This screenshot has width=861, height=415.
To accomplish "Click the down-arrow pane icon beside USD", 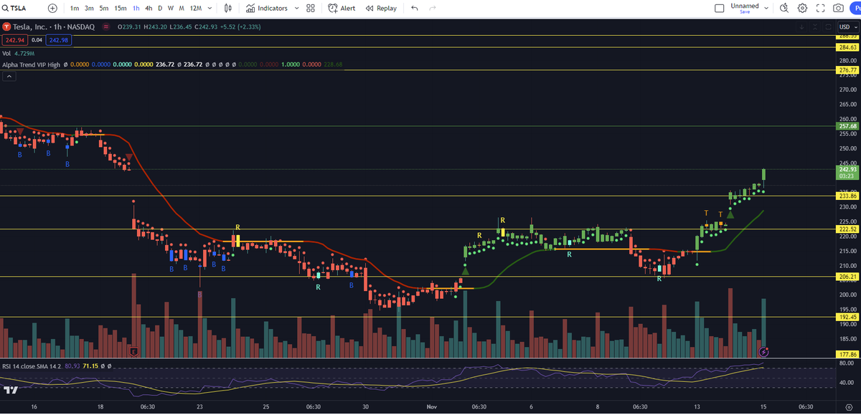I will click(x=803, y=27).
